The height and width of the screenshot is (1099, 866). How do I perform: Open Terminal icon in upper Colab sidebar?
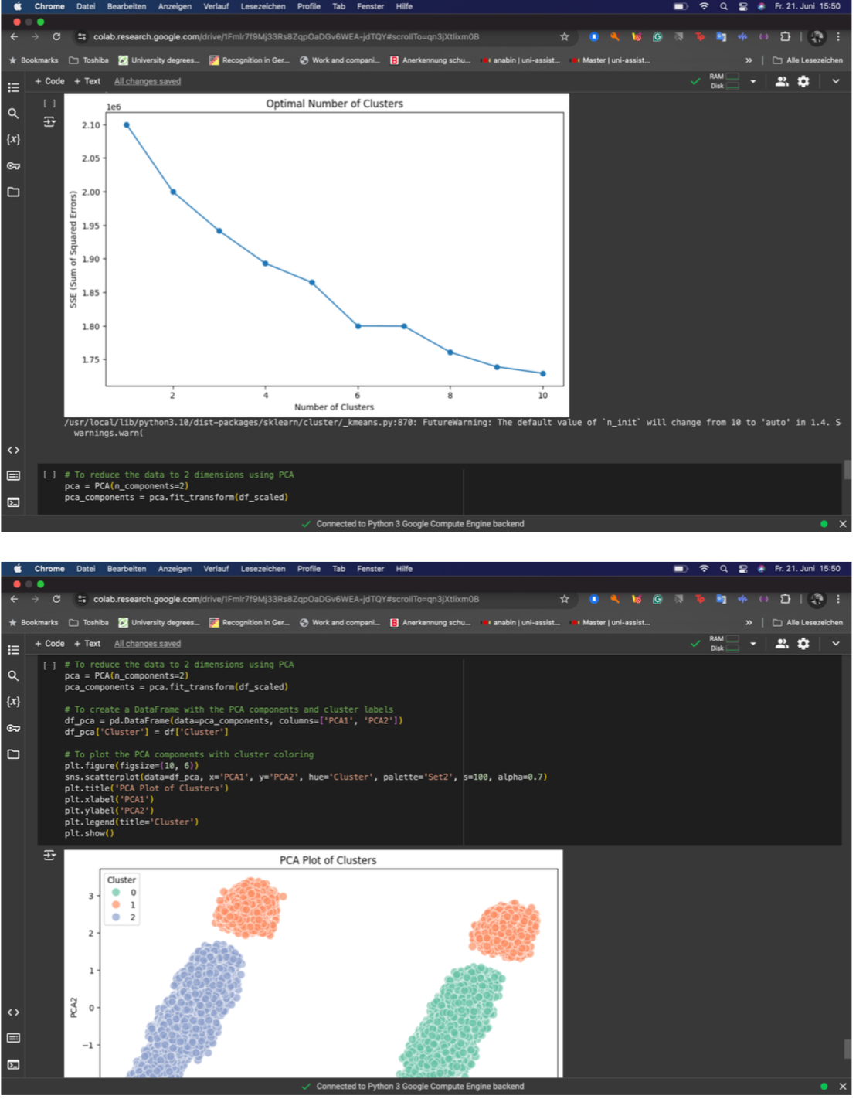(x=13, y=502)
